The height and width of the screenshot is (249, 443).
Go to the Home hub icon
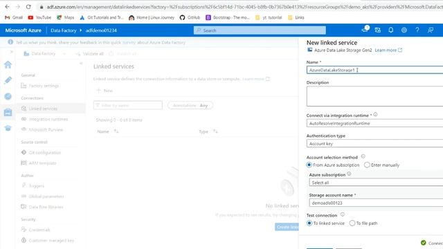(8, 64)
